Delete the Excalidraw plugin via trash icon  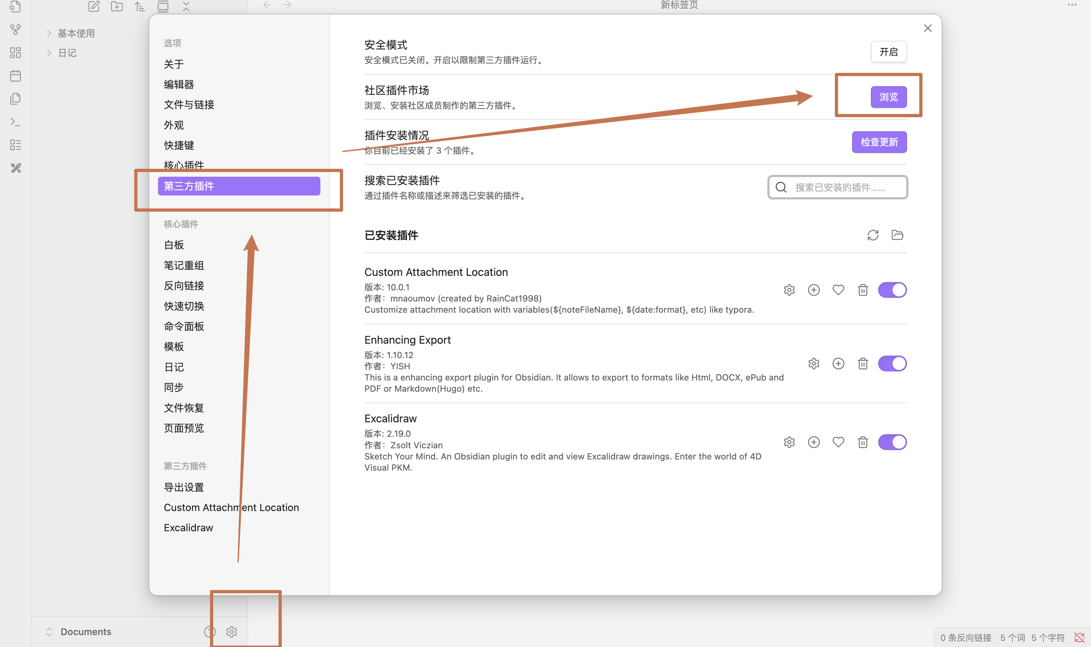coord(863,442)
